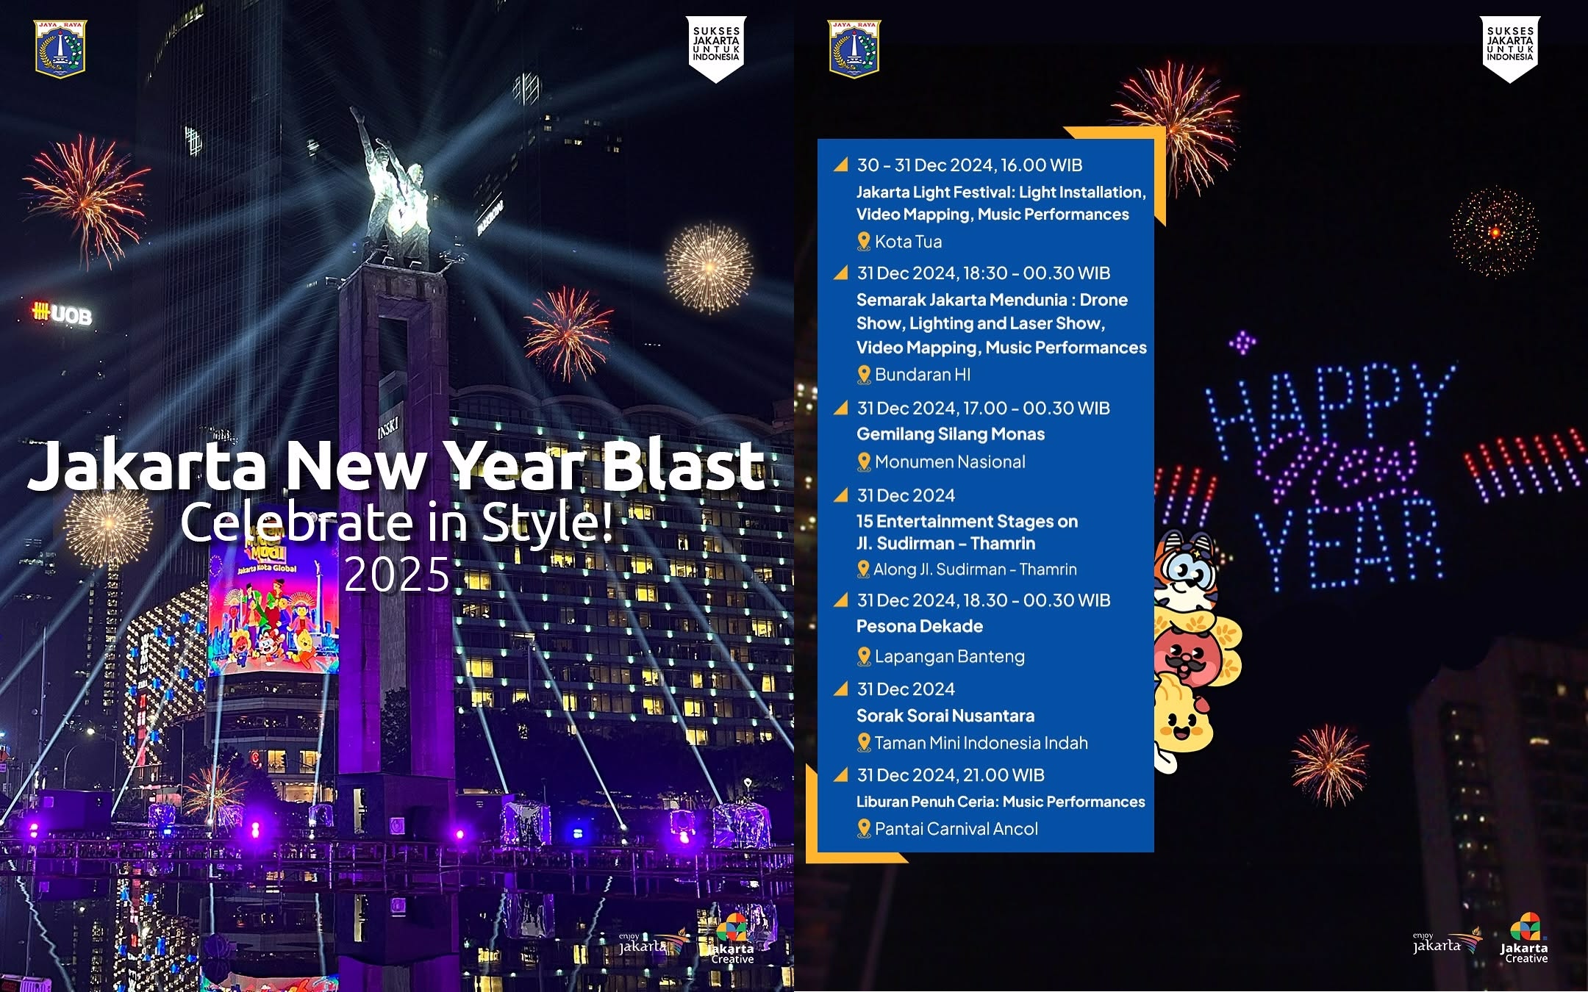Click the 15 Entertainment Stages event title
1588x992 pixels.
[x=967, y=532]
